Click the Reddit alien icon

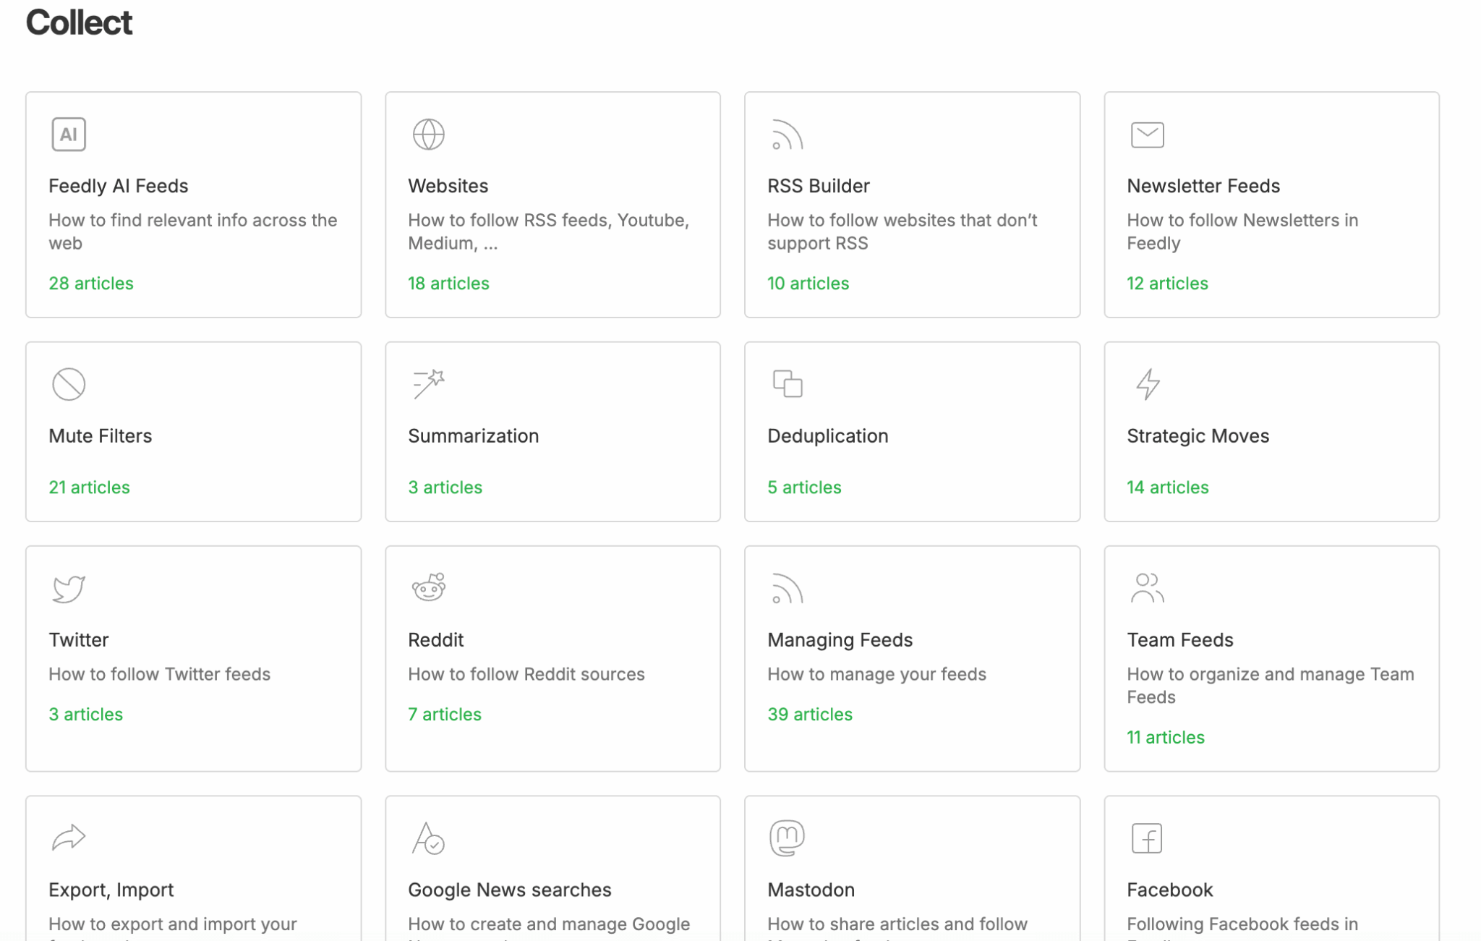click(x=428, y=588)
